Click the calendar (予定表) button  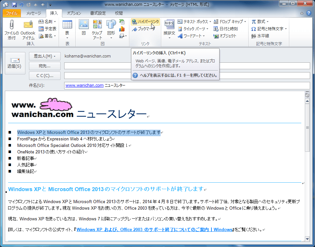click(x=48, y=29)
